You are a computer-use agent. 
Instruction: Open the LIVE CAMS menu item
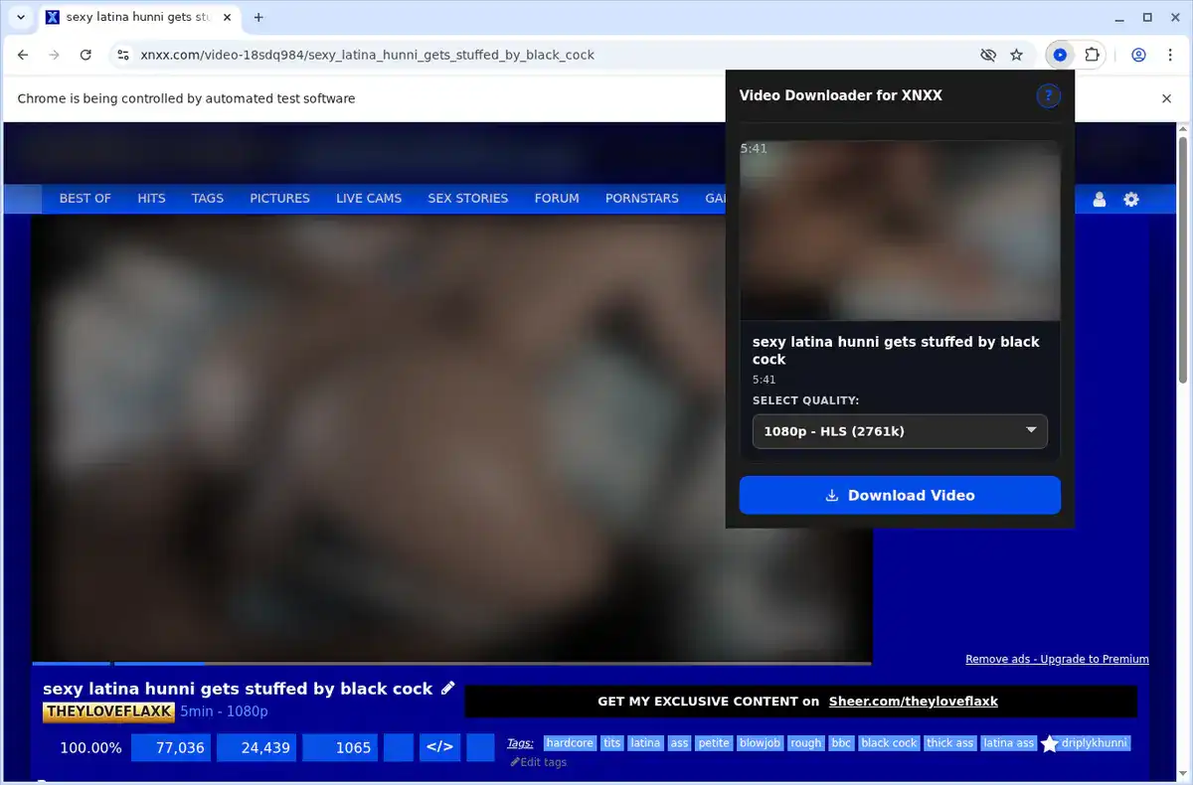(369, 199)
